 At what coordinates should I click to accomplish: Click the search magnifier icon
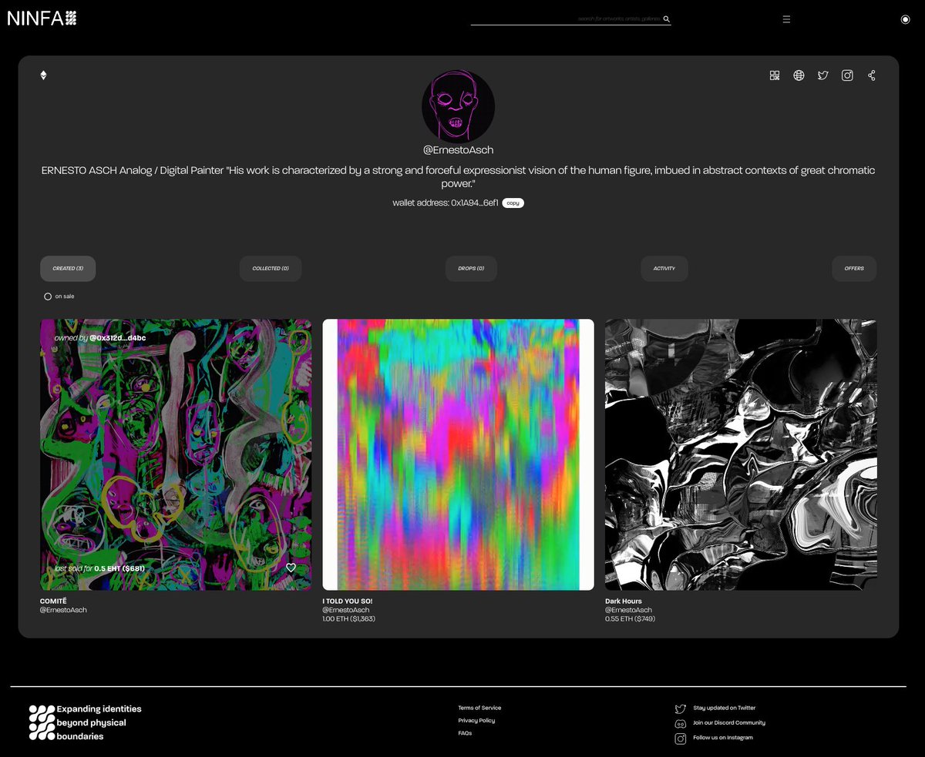[x=667, y=19]
